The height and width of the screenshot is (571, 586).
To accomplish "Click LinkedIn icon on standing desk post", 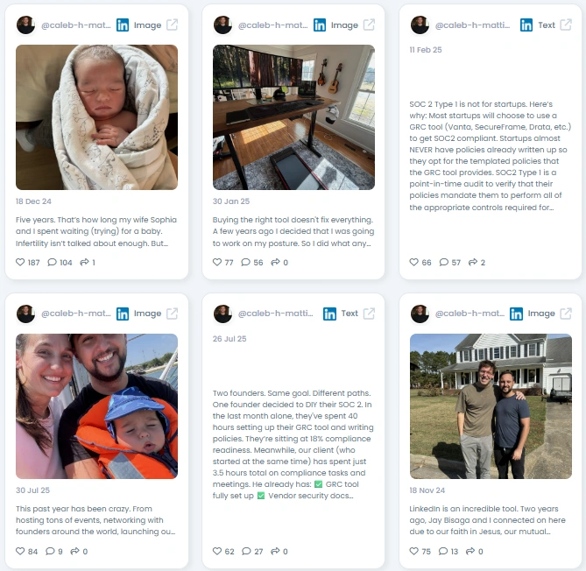I will (320, 25).
